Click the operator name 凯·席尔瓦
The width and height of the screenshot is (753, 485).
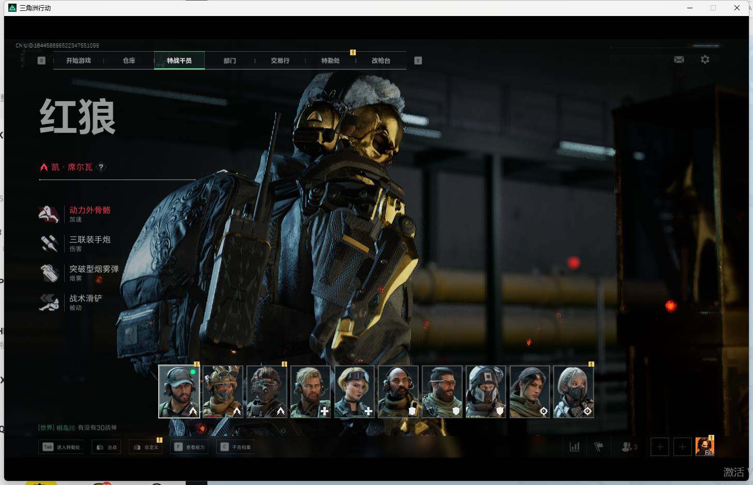pyautogui.click(x=72, y=167)
